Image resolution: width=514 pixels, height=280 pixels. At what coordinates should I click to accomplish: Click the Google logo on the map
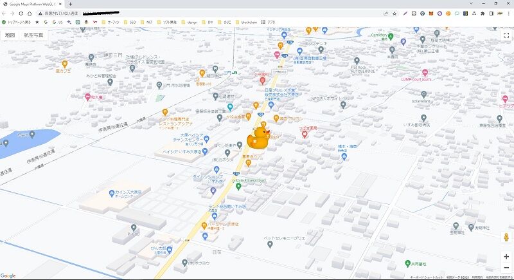tap(8, 275)
